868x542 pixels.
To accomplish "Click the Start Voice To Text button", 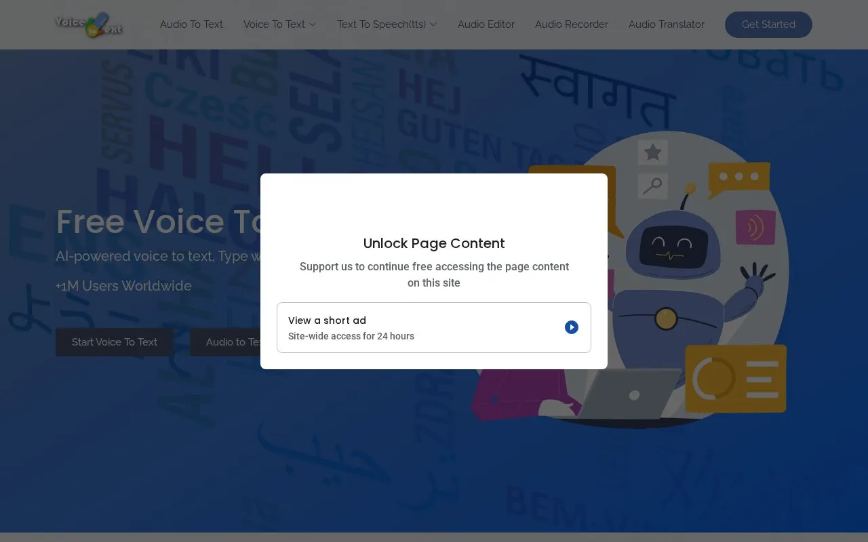I will point(115,342).
